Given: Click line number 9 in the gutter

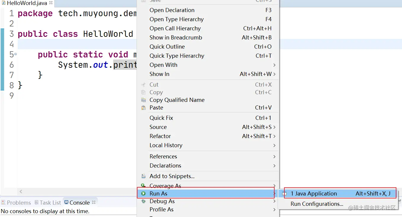Looking at the screenshot, I should 12,96.
